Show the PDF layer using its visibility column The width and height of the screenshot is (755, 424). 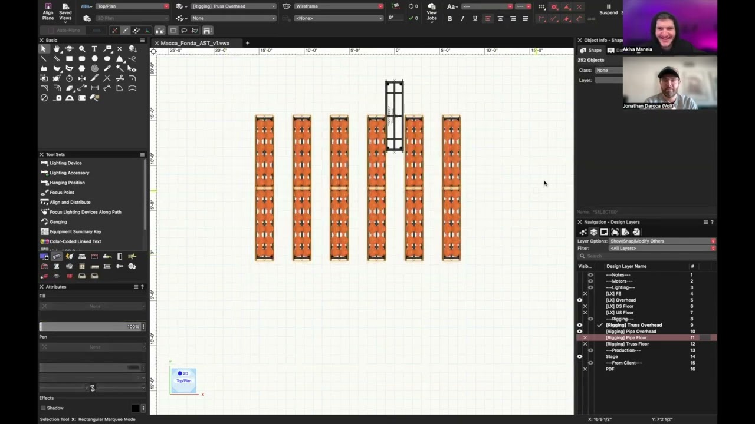[585, 369]
